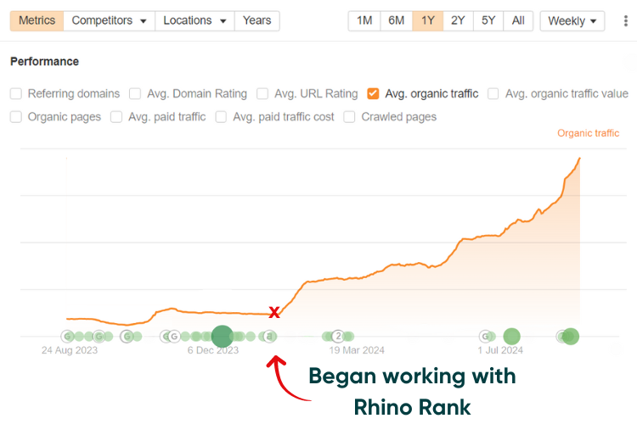637x424 pixels.
Task: Click the 1 Jul 2024 date label
Action: pyautogui.click(x=500, y=350)
